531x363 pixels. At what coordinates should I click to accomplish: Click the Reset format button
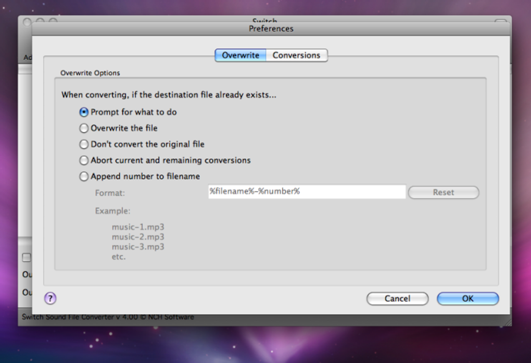pos(444,193)
